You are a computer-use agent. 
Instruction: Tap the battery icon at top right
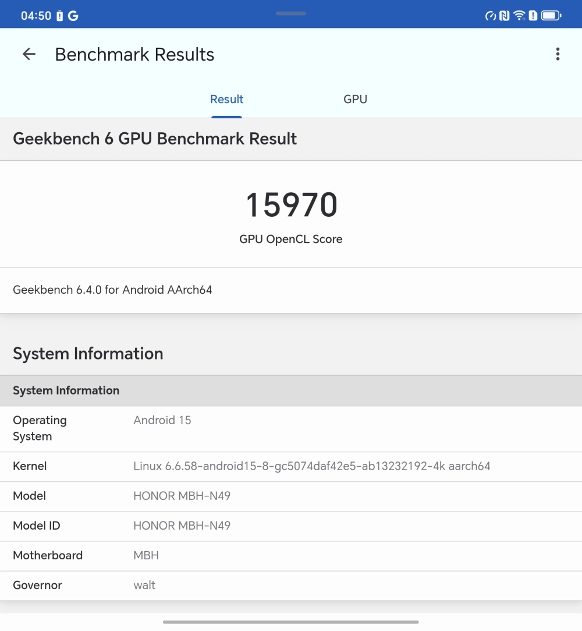(x=551, y=16)
